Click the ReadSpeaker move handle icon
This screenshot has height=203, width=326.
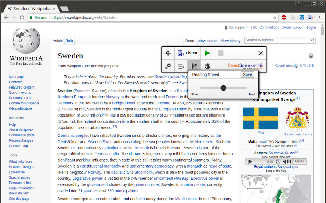pos(168,53)
